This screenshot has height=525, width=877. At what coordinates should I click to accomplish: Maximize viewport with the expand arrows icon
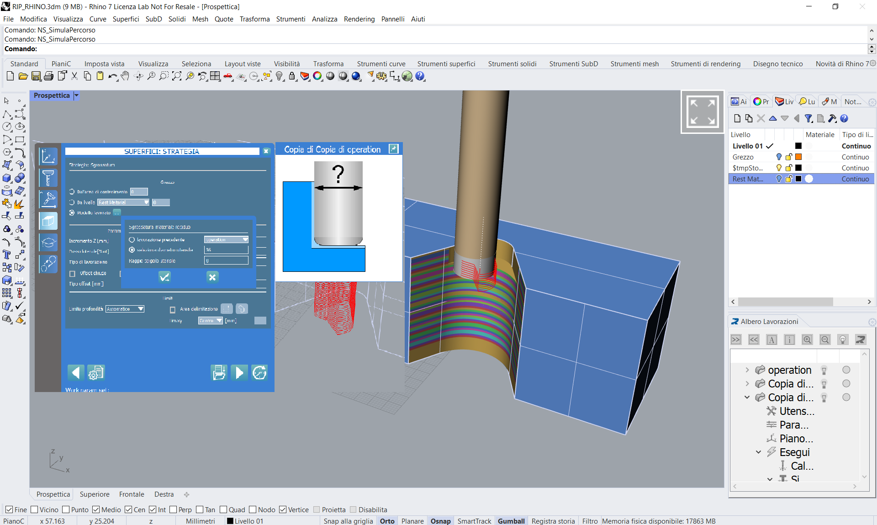coord(703,112)
